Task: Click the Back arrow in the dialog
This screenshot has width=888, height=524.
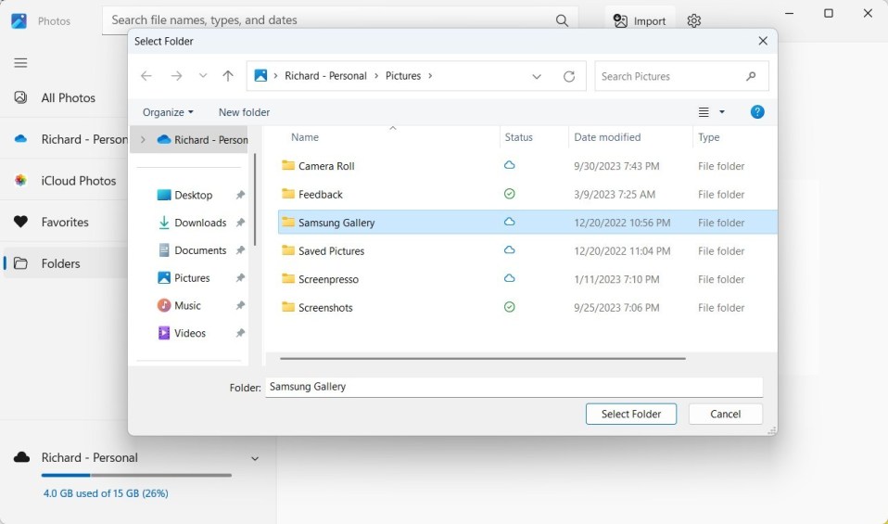Action: (146, 76)
